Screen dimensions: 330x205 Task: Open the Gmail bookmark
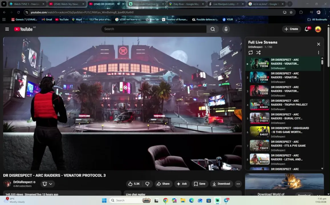pyautogui.click(x=47, y=20)
